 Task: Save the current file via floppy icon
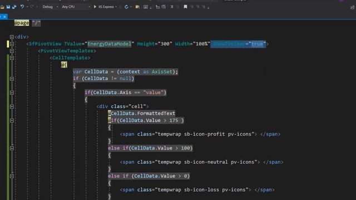click(8, 7)
